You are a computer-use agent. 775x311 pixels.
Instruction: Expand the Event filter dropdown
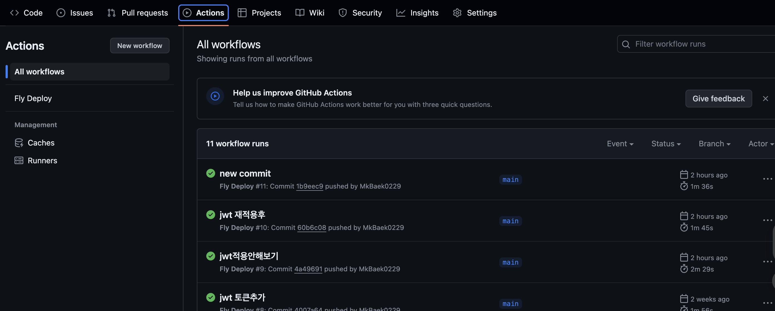620,144
